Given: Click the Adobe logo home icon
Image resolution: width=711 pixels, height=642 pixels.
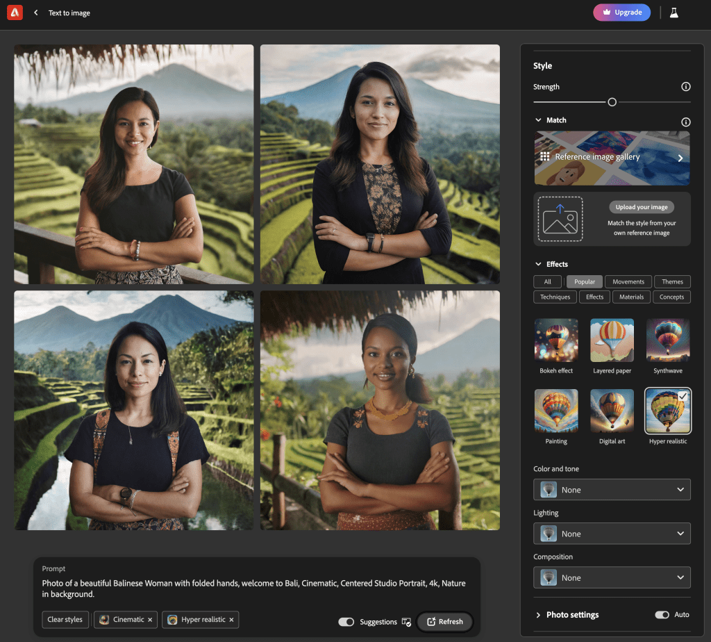Looking at the screenshot, I should [x=15, y=13].
